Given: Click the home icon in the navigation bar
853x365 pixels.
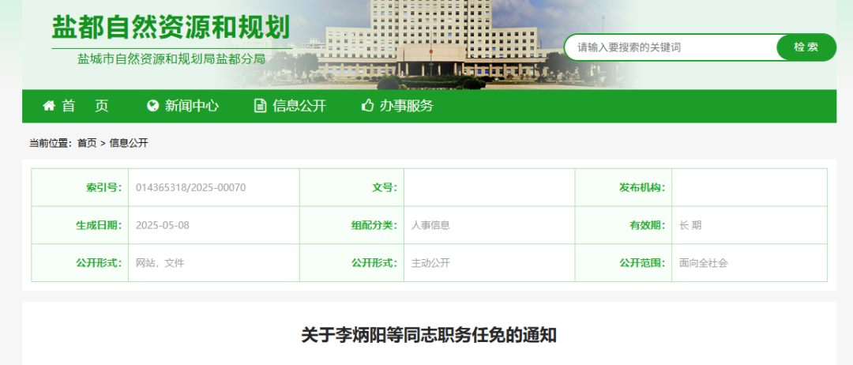Looking at the screenshot, I should pyautogui.click(x=49, y=106).
